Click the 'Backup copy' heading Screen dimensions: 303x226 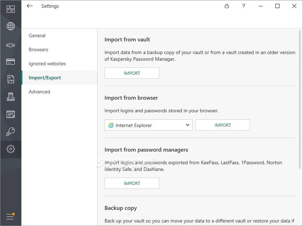[x=121, y=208]
